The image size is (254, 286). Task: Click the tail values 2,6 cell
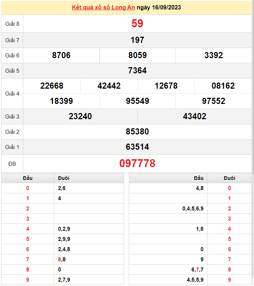(x=89, y=188)
